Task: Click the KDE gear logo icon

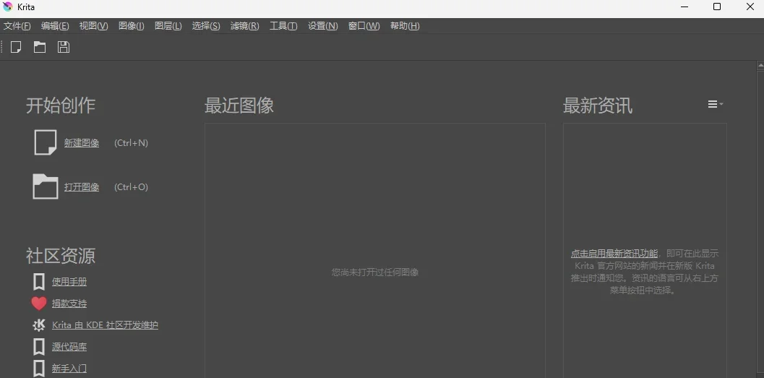Action: tap(39, 325)
